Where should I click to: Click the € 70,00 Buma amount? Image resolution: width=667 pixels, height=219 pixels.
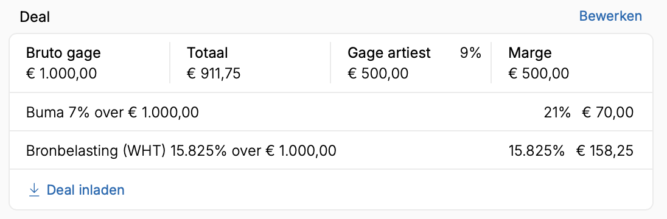(607, 113)
